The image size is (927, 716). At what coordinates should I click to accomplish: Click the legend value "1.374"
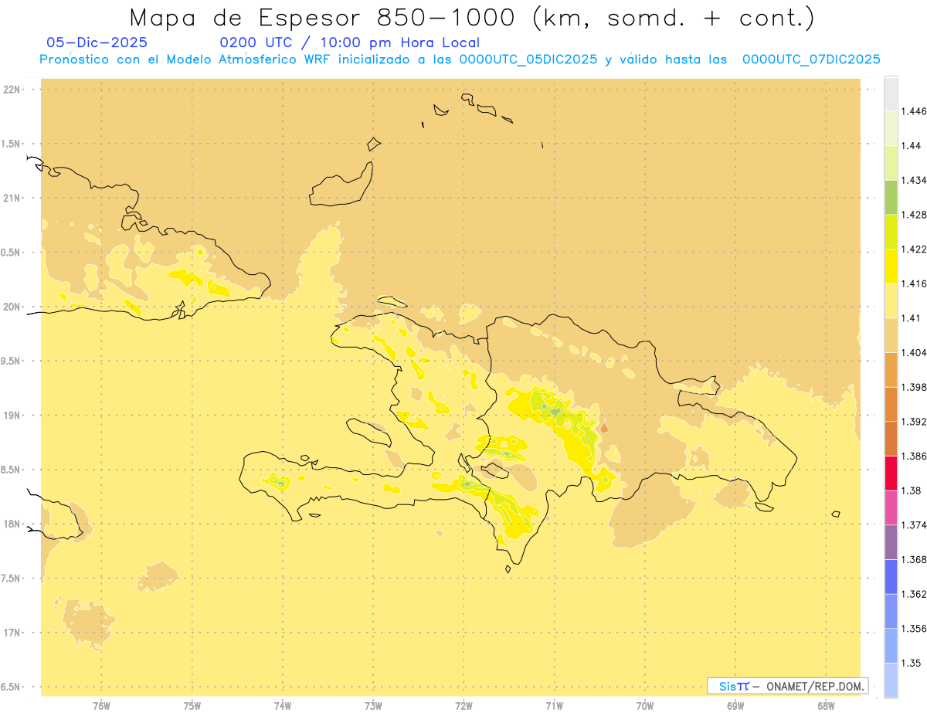(913, 524)
